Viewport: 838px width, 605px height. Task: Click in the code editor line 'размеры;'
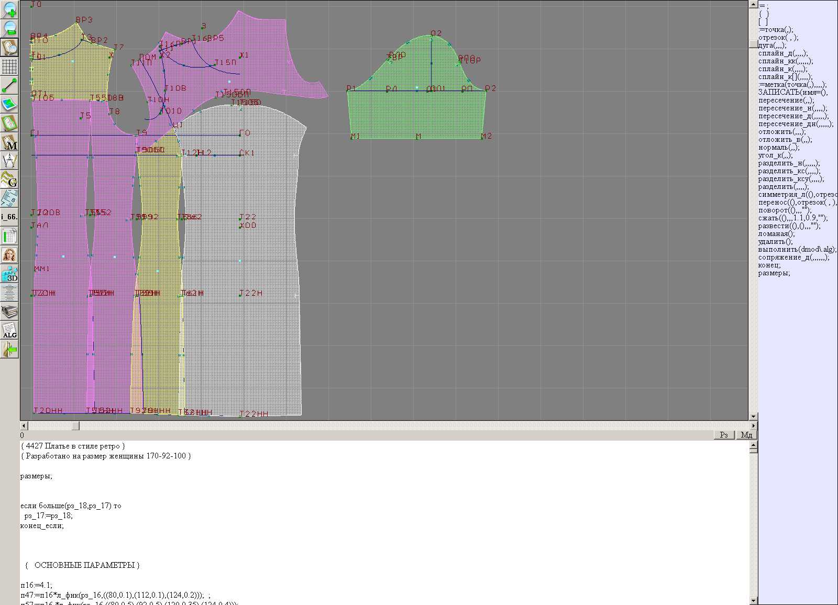(x=36, y=476)
